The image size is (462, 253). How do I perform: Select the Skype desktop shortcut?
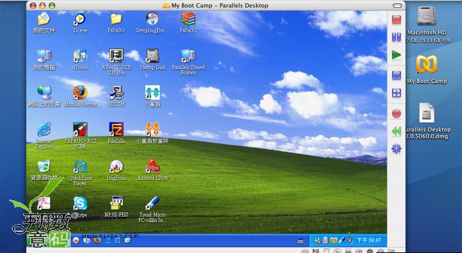[80, 207]
